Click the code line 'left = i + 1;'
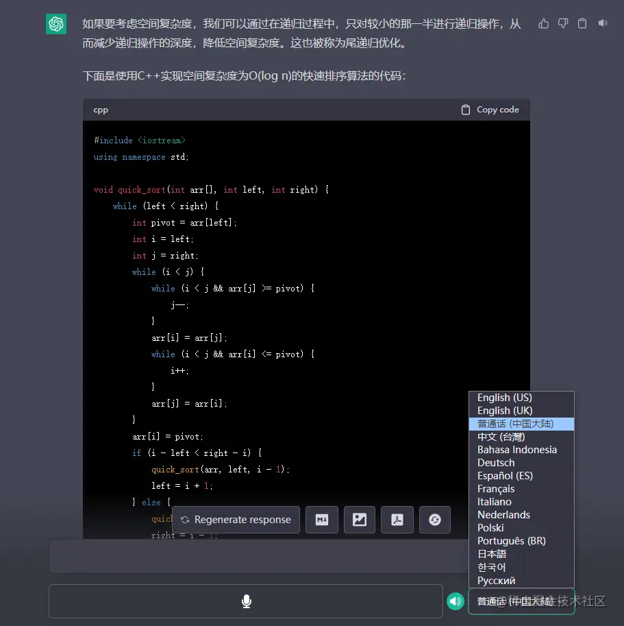Viewport: 624px width, 626px height. pyautogui.click(x=182, y=486)
